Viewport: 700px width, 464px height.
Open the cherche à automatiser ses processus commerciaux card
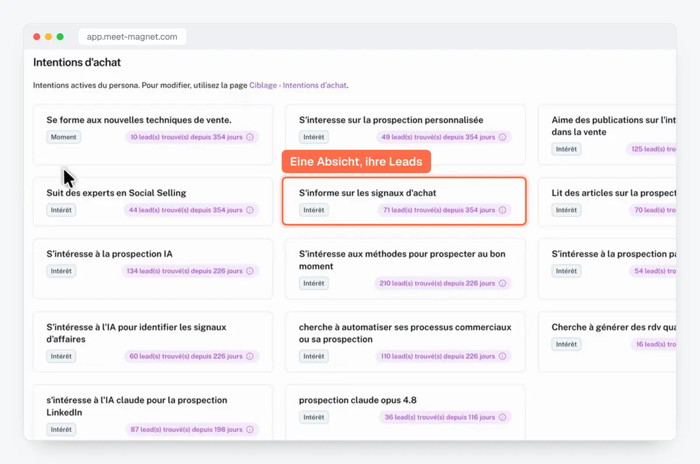pos(405,342)
